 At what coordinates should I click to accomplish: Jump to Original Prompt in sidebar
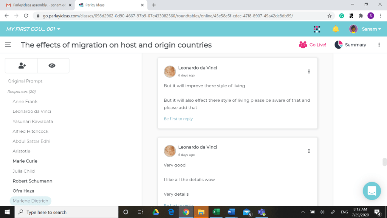pos(25,81)
